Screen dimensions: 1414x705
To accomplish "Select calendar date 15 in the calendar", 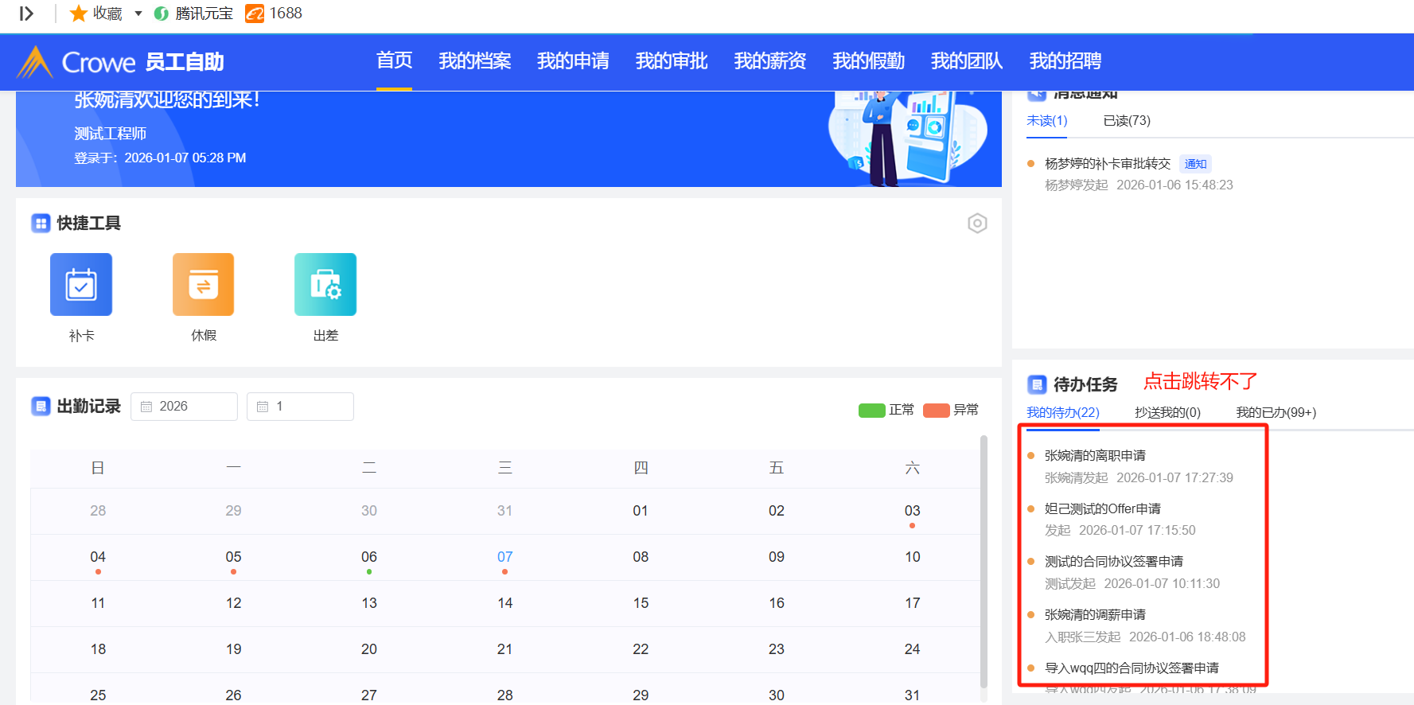I will point(641,603).
